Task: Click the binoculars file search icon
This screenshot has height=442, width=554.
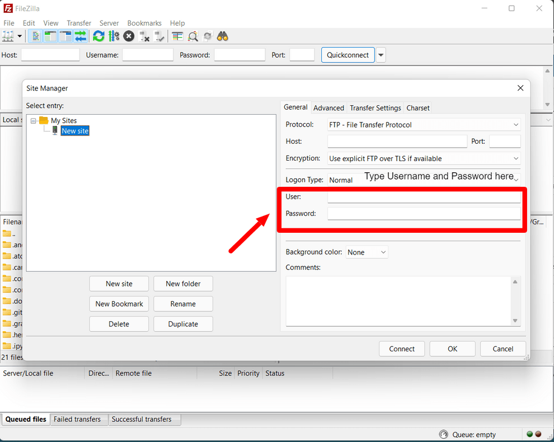Action: [223, 36]
